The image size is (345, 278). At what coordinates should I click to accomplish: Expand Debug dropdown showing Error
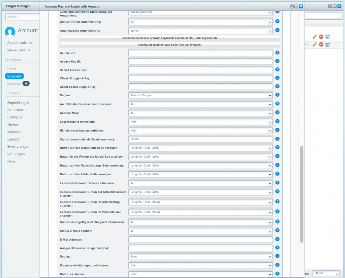[270, 257]
